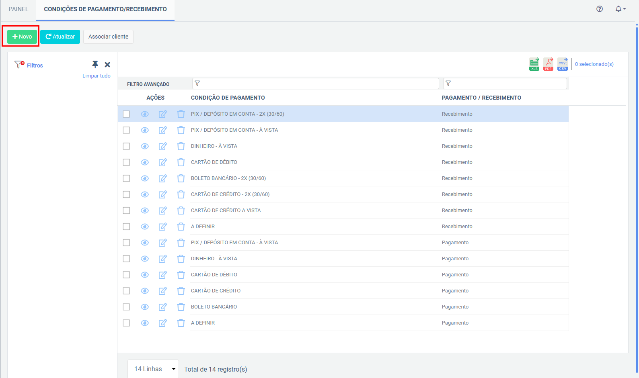View the Pagamento PIX / DEPÓSITO EM CONTA - À VISTA row
Screen dimensions: 639x378
coord(145,243)
